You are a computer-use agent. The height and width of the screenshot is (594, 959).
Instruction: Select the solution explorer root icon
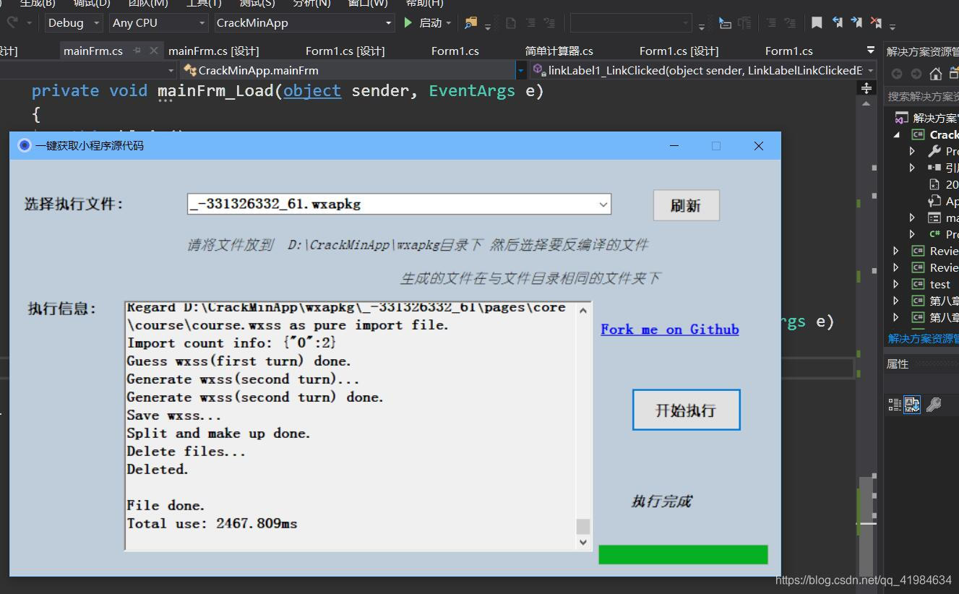click(902, 117)
